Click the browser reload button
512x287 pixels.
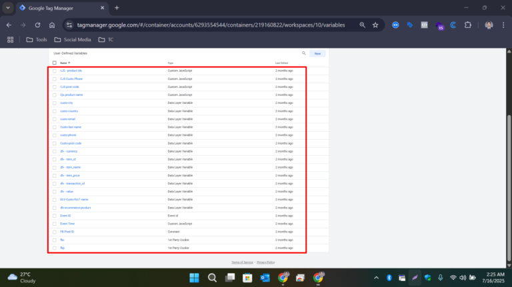[37, 25]
